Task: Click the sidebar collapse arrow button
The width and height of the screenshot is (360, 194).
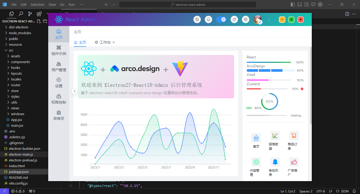Action: pos(75,91)
